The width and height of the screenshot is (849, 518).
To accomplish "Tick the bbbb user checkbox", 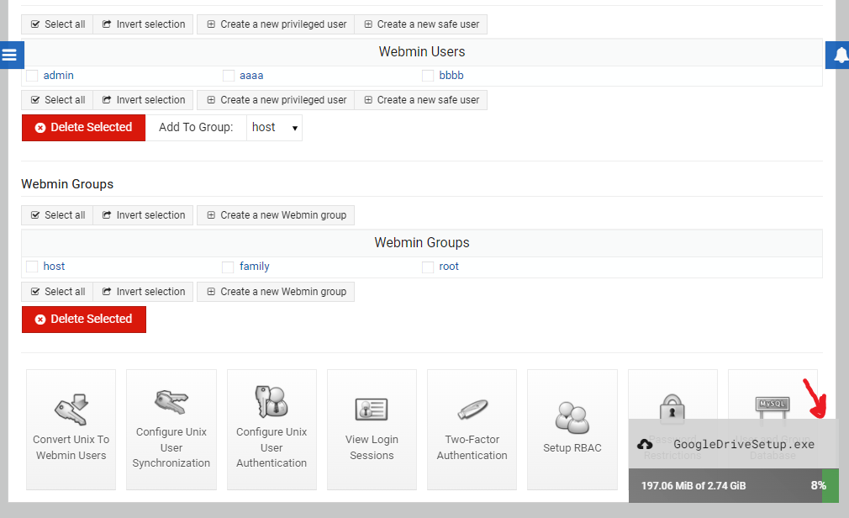I will point(428,76).
